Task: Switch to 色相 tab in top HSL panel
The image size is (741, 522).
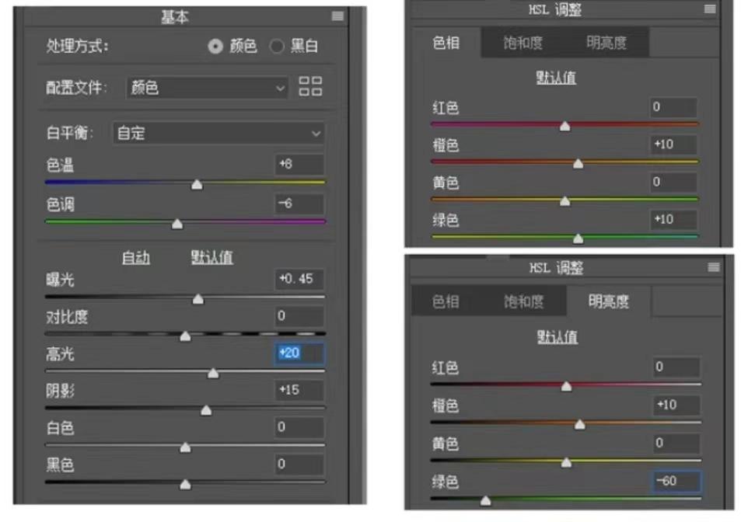Action: pos(446,43)
